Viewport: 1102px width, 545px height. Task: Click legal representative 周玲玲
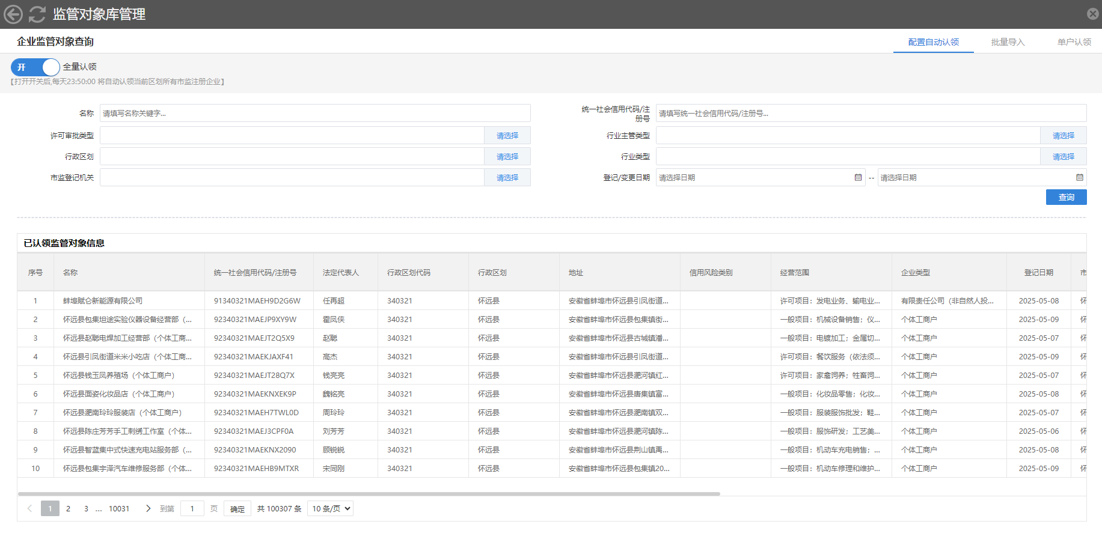coord(334,412)
